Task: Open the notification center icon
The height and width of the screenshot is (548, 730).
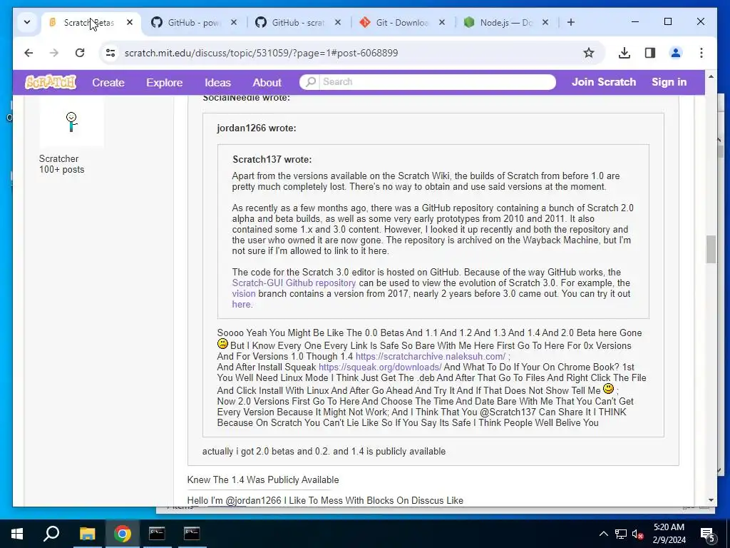Action: point(707,534)
